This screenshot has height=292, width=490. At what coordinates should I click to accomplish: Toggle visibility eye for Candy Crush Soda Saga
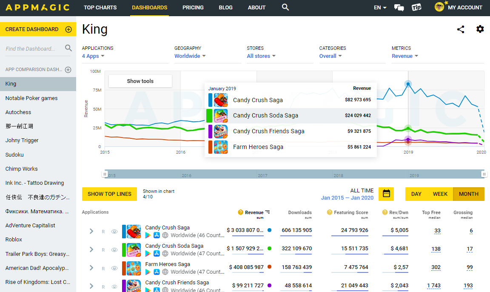[114, 250]
